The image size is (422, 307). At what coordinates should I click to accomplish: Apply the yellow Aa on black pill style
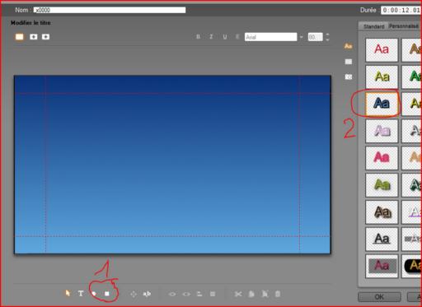click(412, 266)
